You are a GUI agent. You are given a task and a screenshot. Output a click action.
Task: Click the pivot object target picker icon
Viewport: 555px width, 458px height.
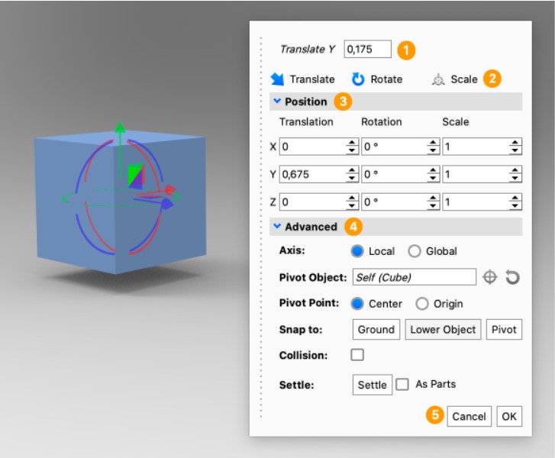click(491, 277)
